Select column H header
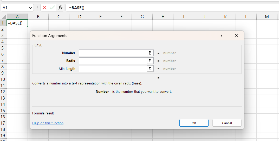 click(x=163, y=17)
